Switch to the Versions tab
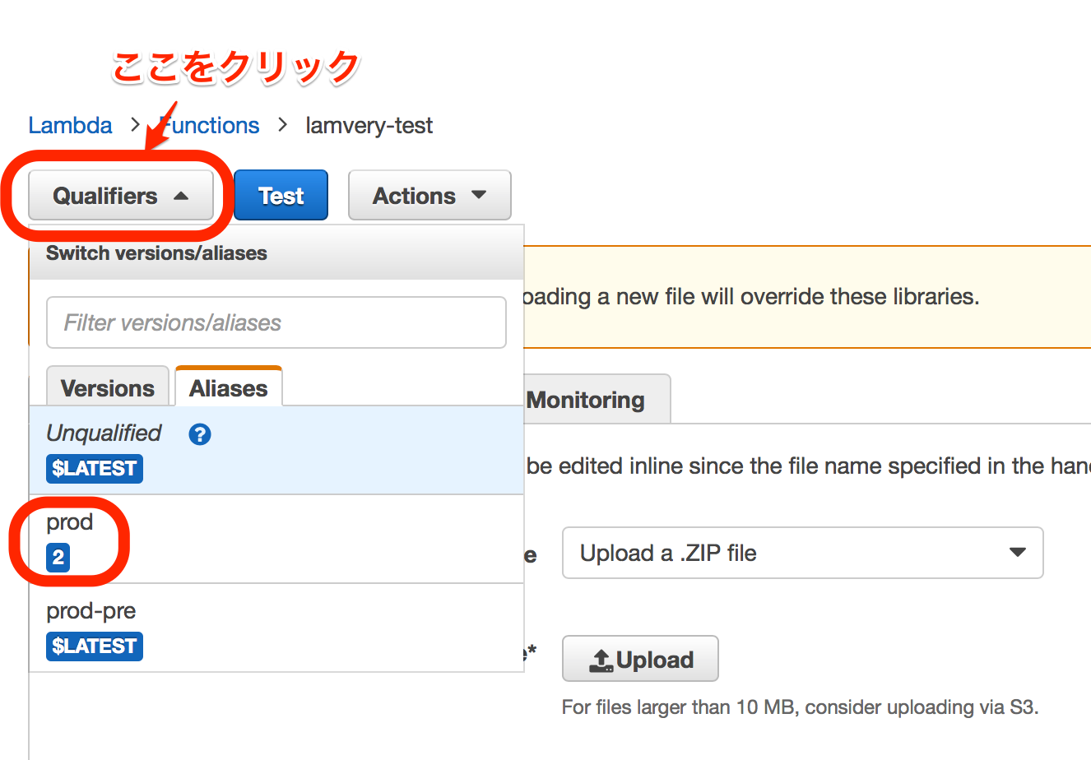 click(108, 387)
